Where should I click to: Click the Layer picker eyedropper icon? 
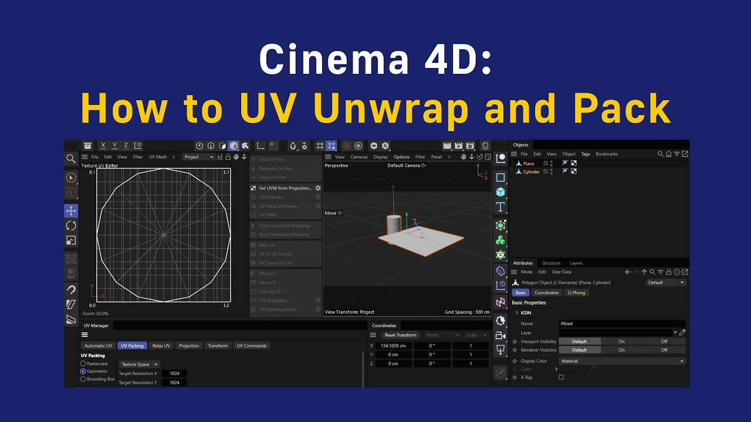(x=682, y=332)
